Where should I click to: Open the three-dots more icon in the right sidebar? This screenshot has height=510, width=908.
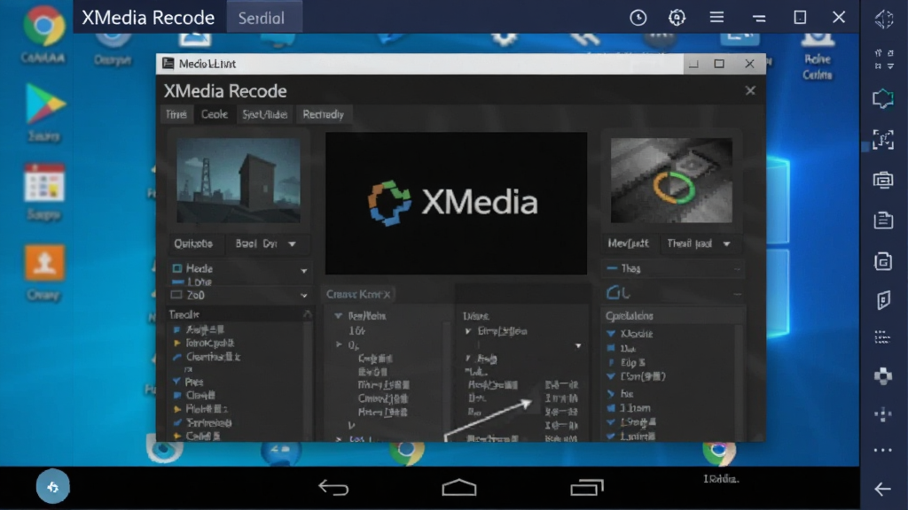point(883,451)
